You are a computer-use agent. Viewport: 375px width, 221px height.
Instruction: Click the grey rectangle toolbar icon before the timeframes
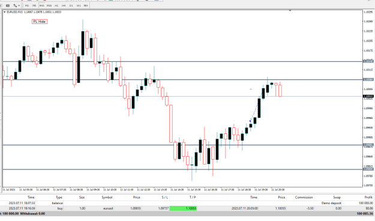8,5
